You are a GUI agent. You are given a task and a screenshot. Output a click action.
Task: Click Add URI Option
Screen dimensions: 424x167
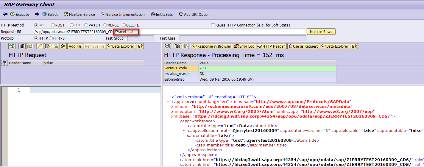194,14
